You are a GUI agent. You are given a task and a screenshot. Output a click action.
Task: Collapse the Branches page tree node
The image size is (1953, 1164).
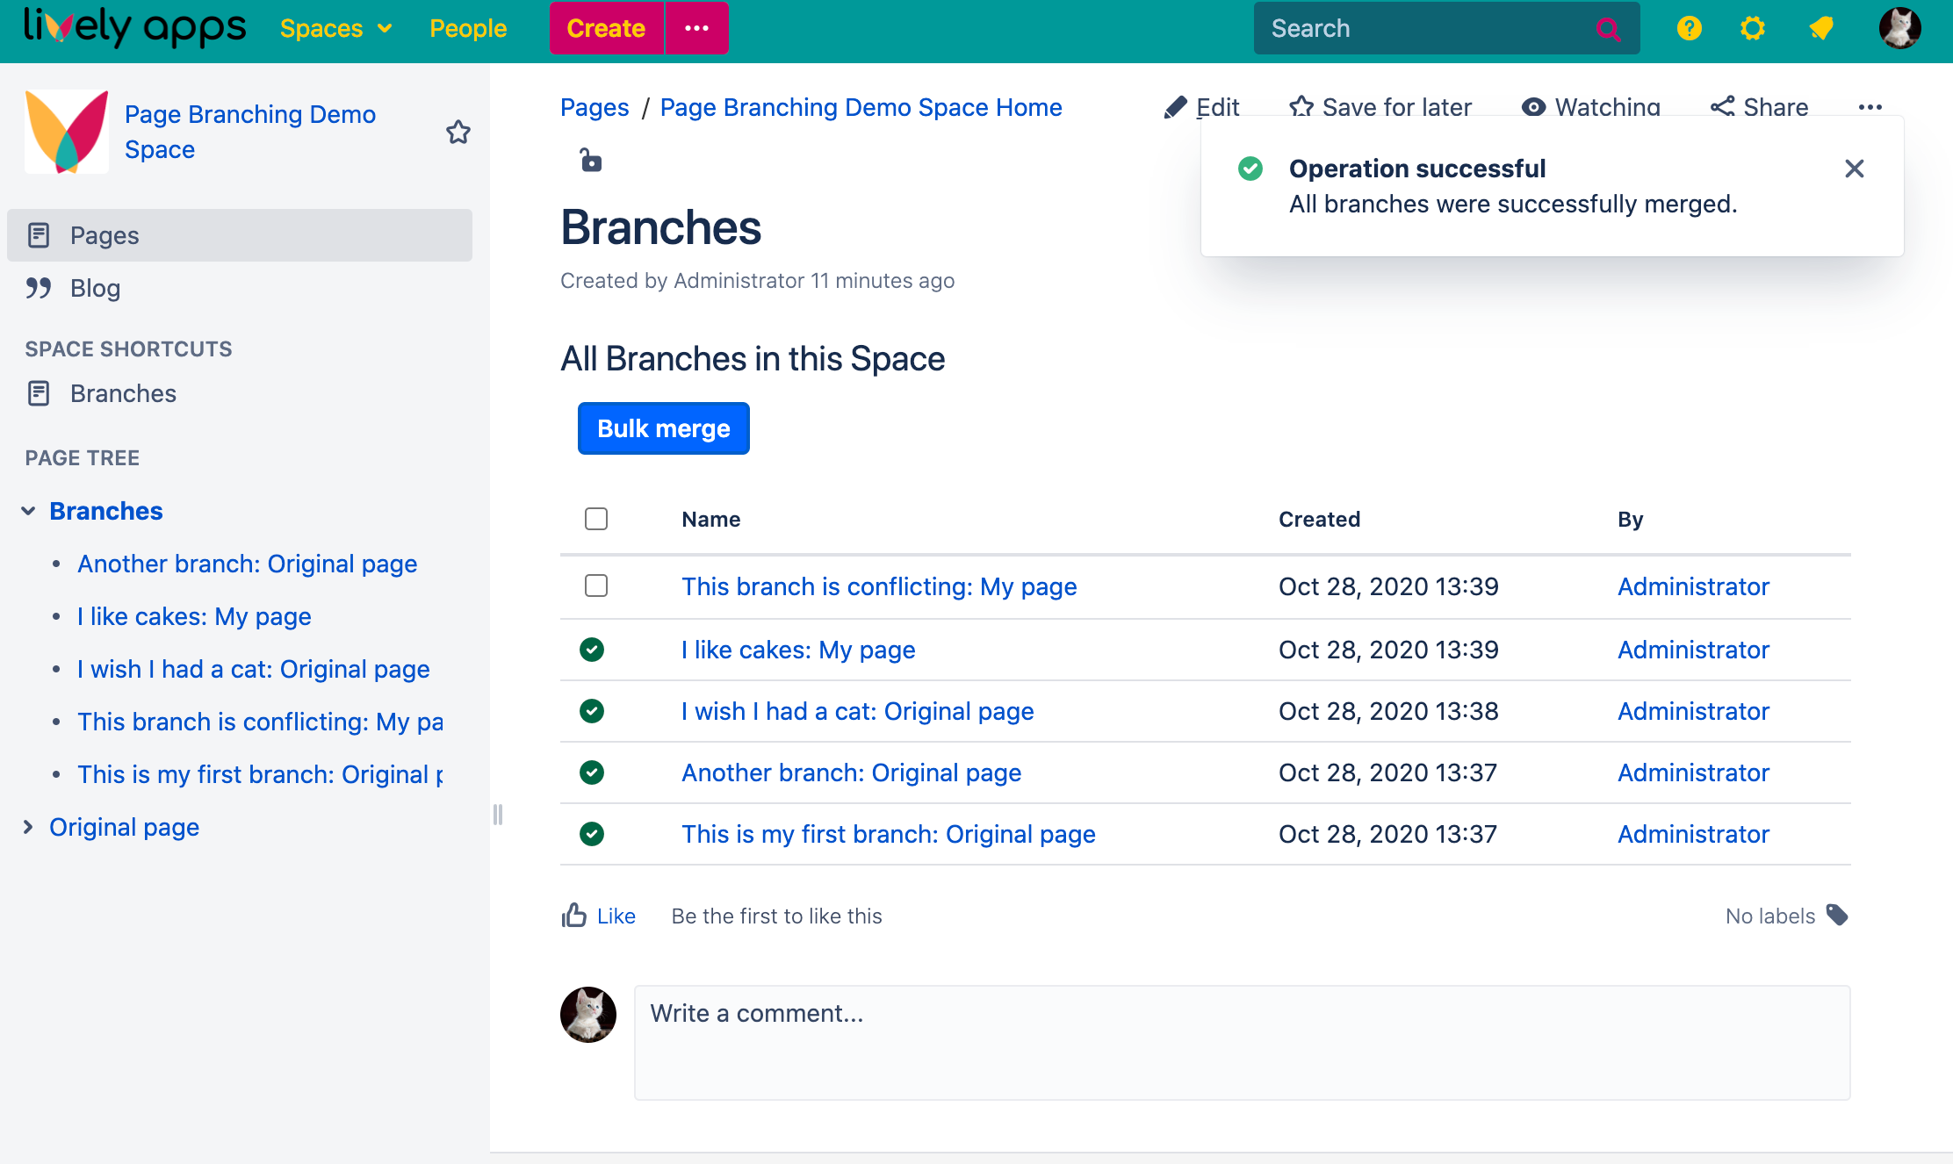(28, 511)
